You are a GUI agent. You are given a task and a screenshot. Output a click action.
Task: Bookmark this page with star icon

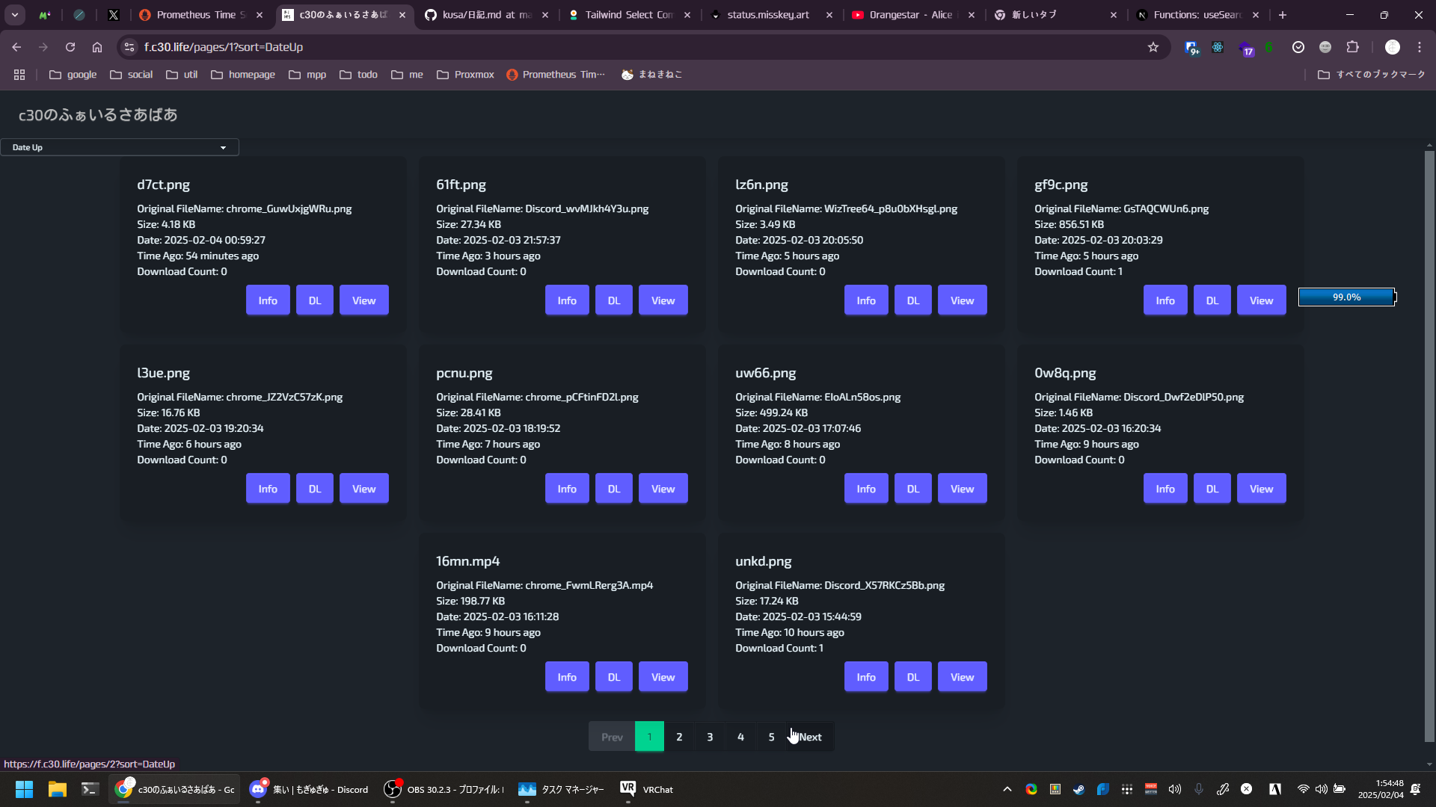[1153, 47]
